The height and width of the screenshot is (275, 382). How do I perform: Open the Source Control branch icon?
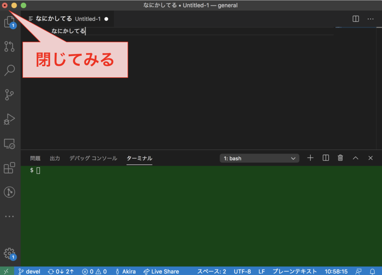click(10, 95)
